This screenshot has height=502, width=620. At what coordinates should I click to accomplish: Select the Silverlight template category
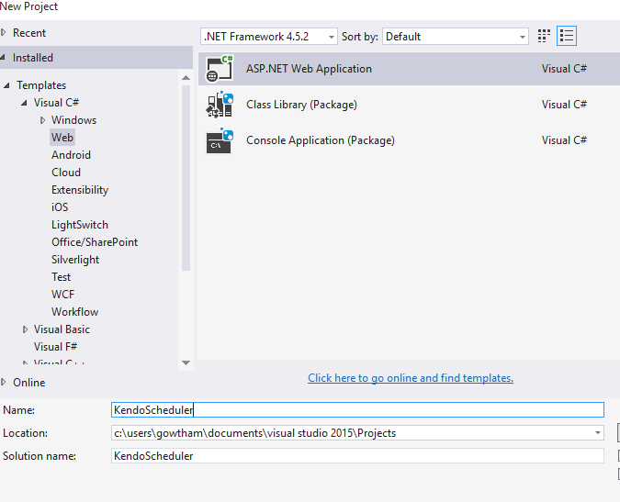[x=75, y=260]
